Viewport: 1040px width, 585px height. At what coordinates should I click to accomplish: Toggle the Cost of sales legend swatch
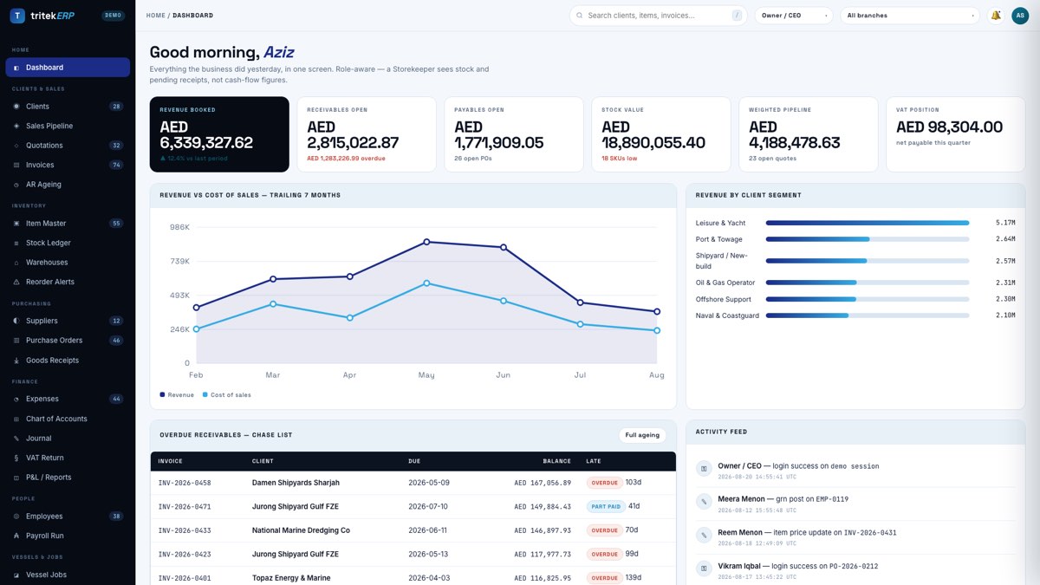coord(205,394)
